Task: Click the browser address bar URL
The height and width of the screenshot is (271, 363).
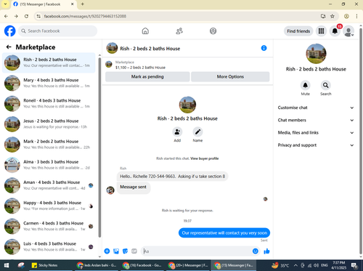Action: click(85, 16)
